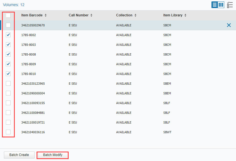Uncheck the 1785-8002 item checkbox

(x=8, y=35)
